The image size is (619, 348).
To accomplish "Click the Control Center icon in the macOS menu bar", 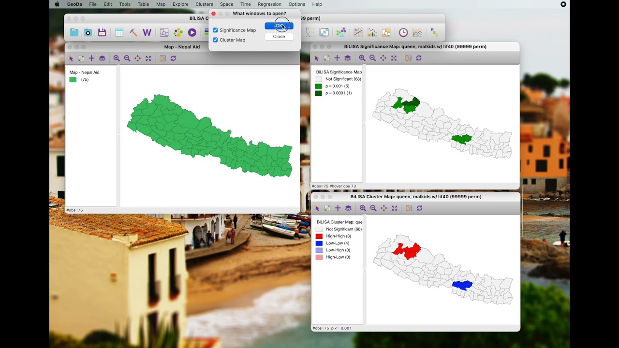I will point(563,4).
